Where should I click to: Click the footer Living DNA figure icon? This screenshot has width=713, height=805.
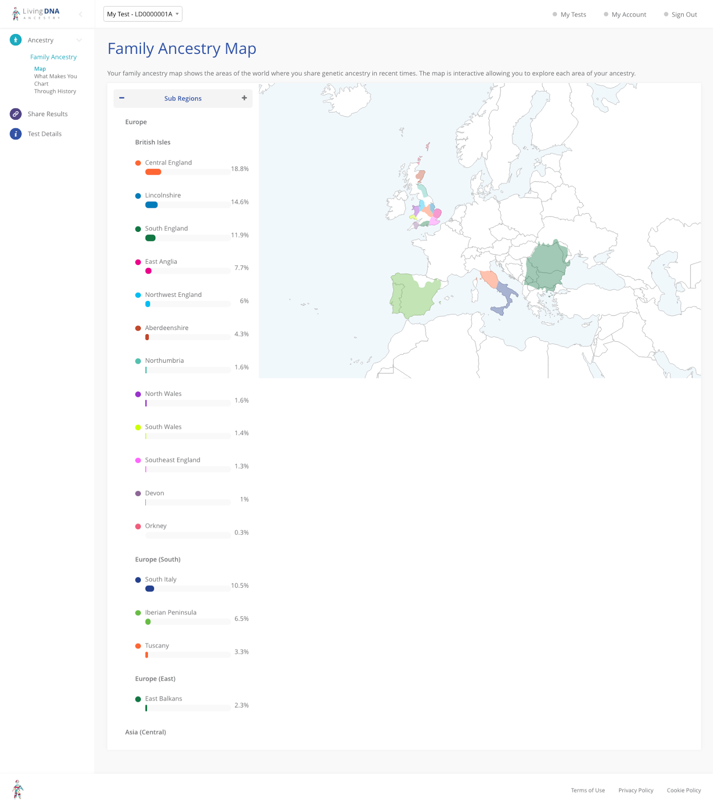pyautogui.click(x=18, y=789)
